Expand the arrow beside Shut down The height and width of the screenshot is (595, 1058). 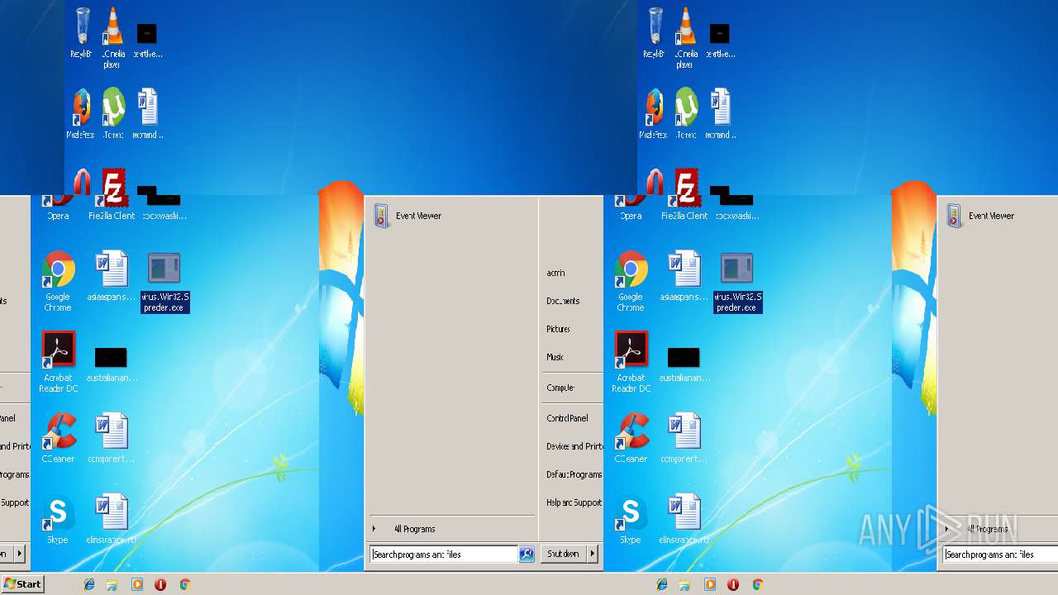592,554
